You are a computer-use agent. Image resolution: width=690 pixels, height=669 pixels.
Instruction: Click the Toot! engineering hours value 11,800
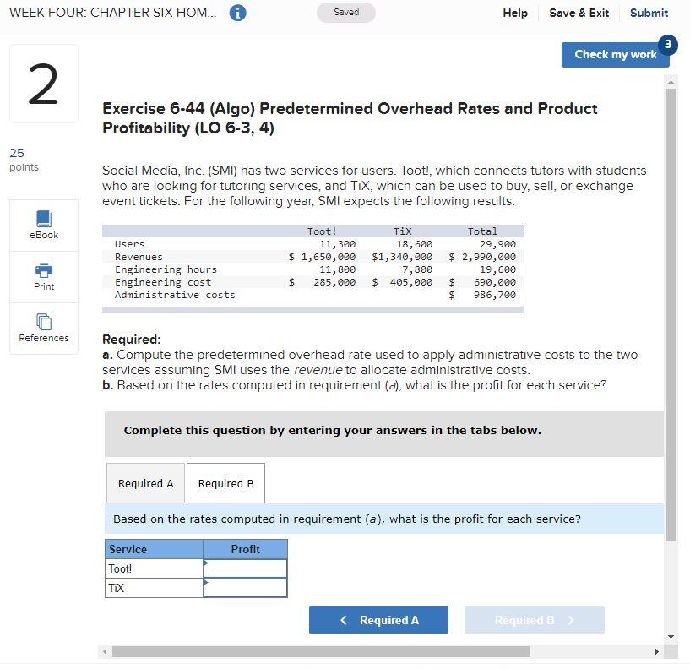338,269
